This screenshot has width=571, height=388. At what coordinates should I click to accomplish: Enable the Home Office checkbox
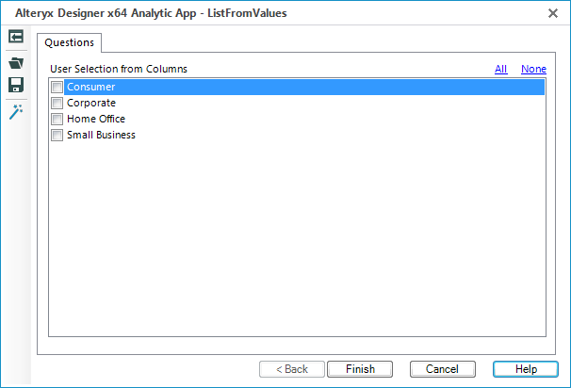(57, 119)
